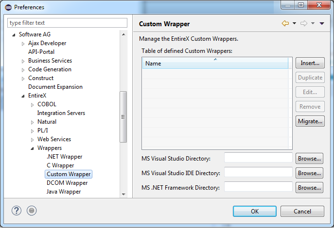Screen dimensions: 334x228
Task: Browse for MS Visual Studio Directory
Action: (309, 159)
